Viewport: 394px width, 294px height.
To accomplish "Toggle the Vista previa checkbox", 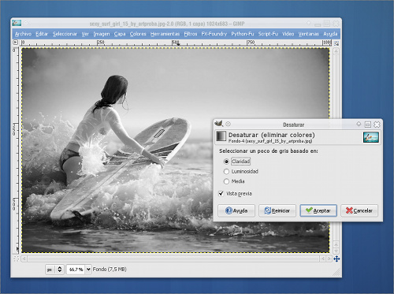I will (221, 194).
